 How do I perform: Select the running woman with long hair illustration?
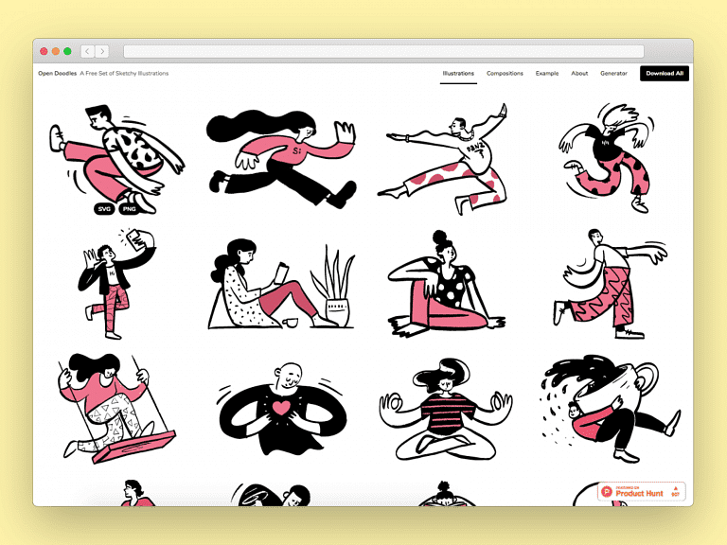pyautogui.click(x=281, y=156)
